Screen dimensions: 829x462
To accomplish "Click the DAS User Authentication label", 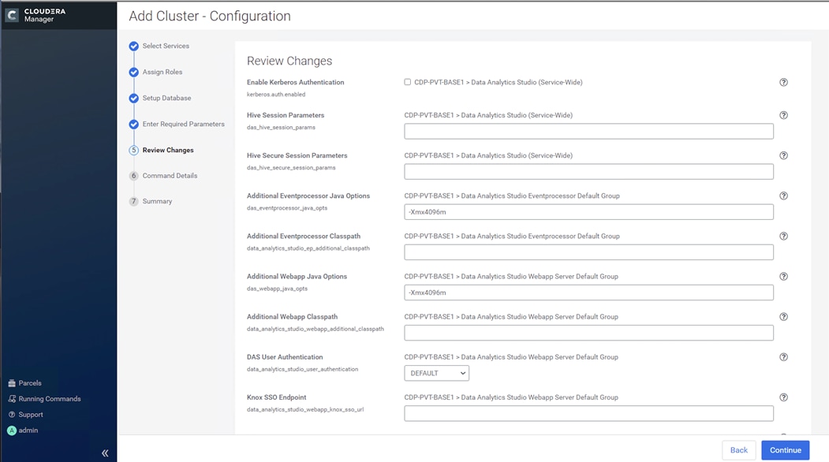I will pyautogui.click(x=285, y=357).
